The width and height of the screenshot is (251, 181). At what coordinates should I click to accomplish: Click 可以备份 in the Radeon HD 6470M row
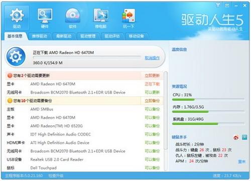tap(152, 118)
